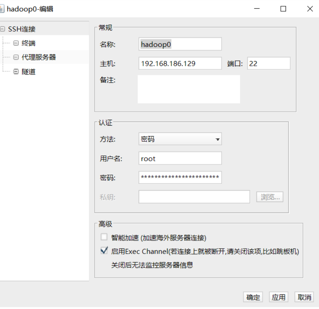
Task: Select the 隧道 tree item
Action: coord(28,72)
